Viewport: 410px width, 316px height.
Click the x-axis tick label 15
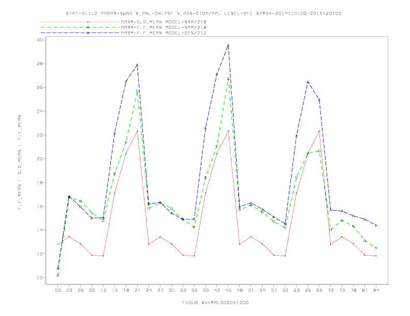tap(114, 290)
